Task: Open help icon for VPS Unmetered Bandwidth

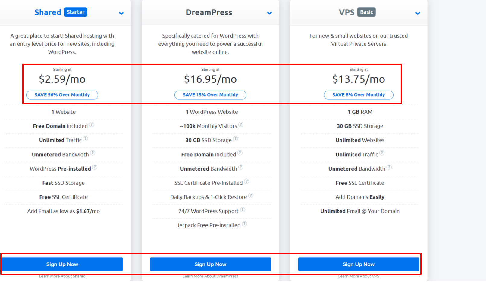Action: [x=389, y=167]
